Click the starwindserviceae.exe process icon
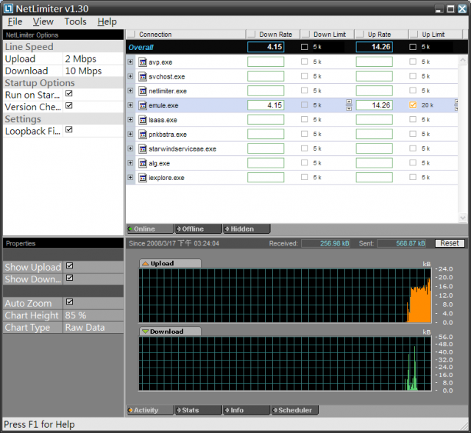The height and width of the screenshot is (433, 471). pyautogui.click(x=142, y=148)
